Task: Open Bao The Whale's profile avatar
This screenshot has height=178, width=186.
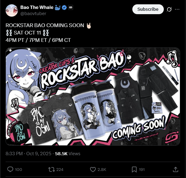Action: [x=12, y=10]
